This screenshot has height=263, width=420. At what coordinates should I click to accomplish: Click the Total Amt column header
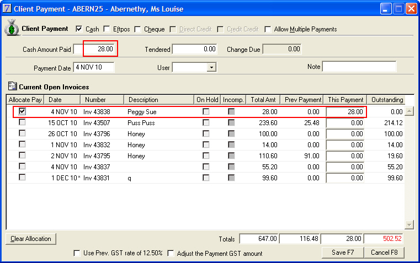click(263, 100)
